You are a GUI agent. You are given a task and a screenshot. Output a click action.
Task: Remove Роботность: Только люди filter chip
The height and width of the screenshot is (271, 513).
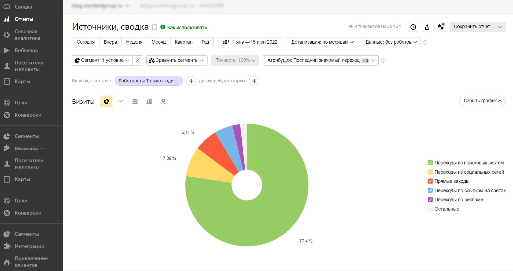[178, 81]
